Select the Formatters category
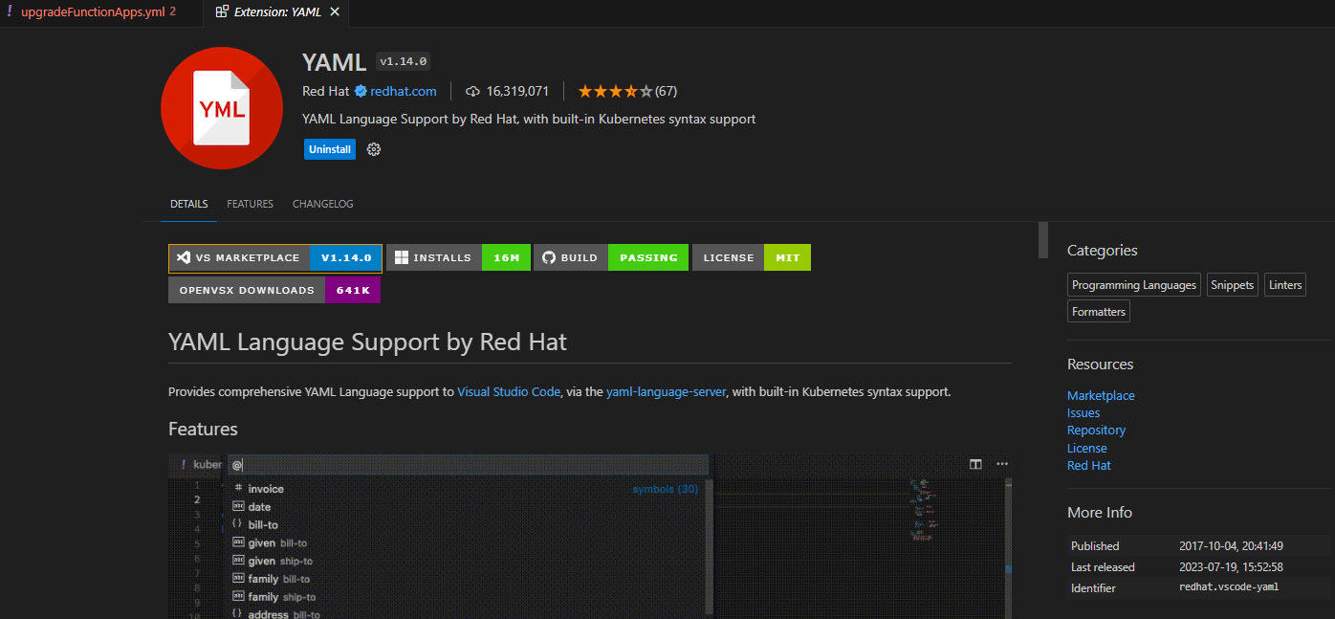This screenshot has height=619, width=1335. pyautogui.click(x=1099, y=311)
